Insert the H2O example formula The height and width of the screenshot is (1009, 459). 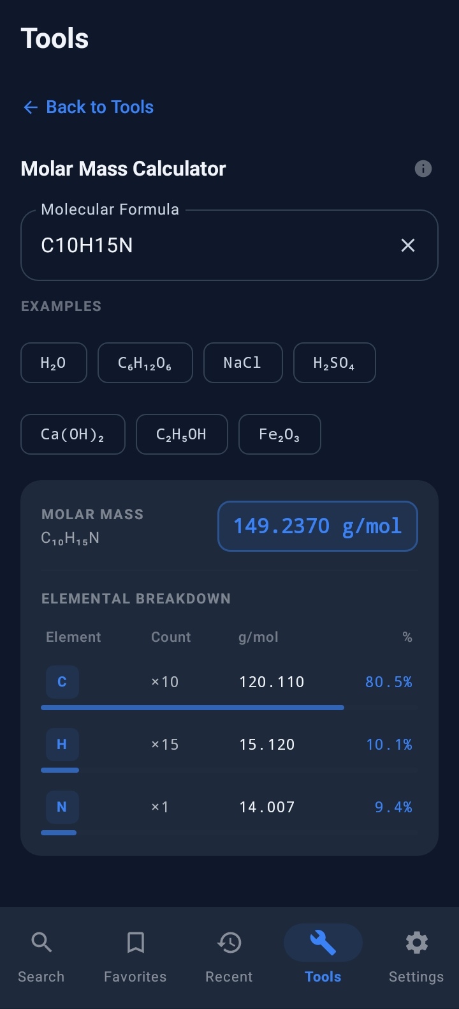[54, 363]
